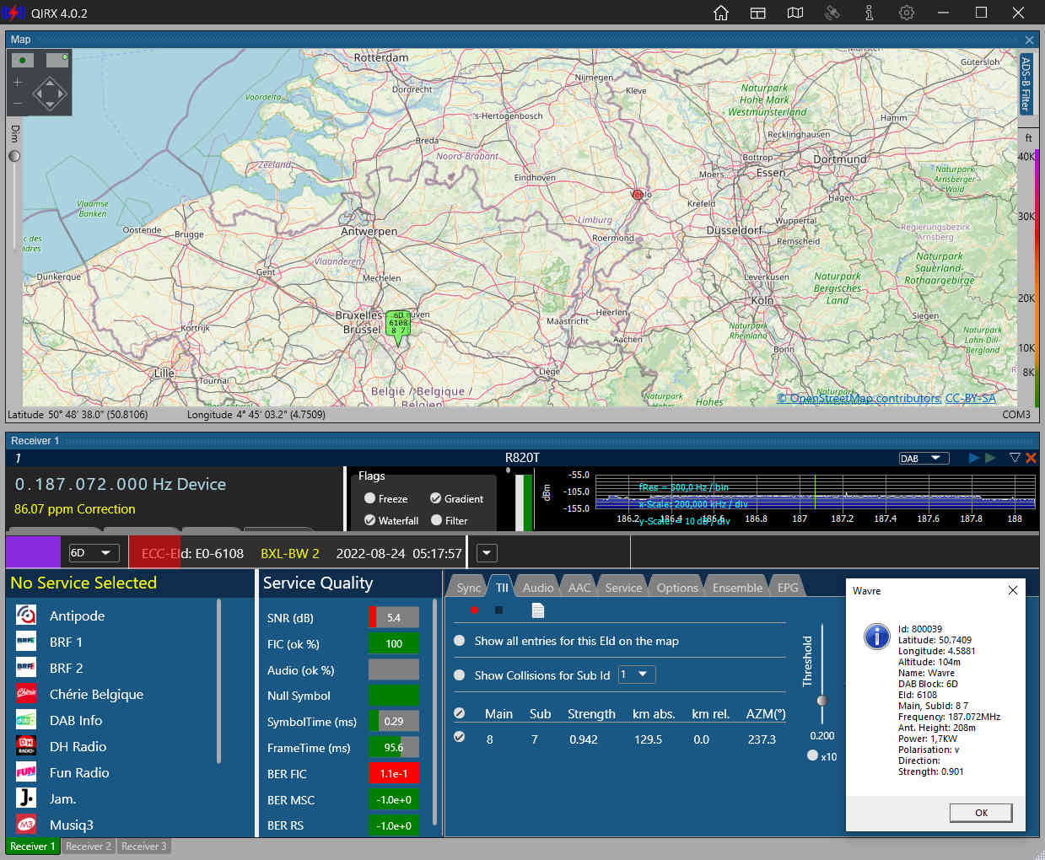Screen dimensions: 1045x860
Task: Click OK in the Wavre dialog
Action: tap(981, 813)
